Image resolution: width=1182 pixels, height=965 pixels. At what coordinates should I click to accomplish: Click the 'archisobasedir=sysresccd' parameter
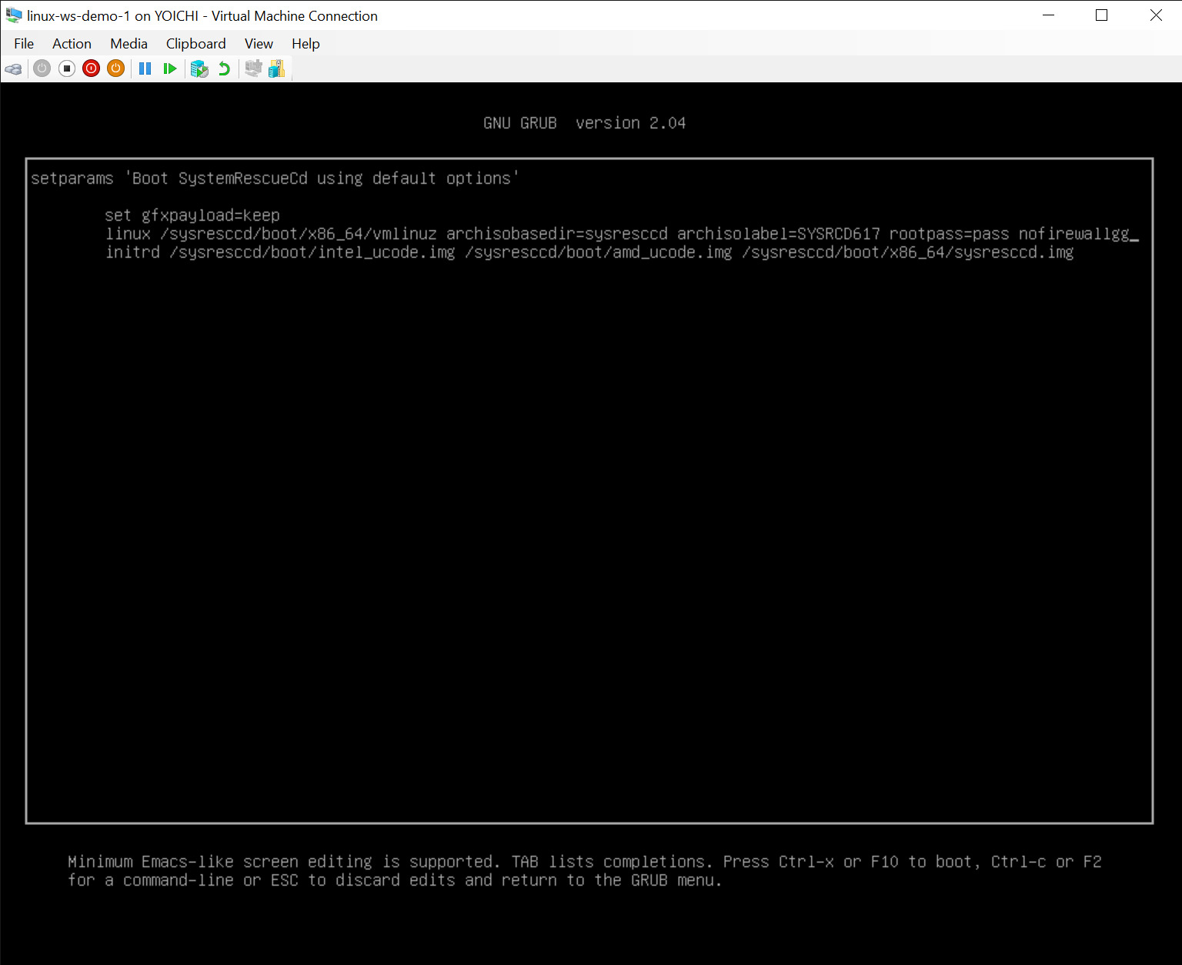point(557,234)
